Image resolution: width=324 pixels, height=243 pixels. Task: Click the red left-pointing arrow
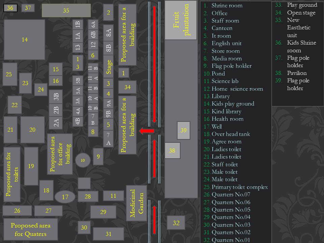pos(147,131)
